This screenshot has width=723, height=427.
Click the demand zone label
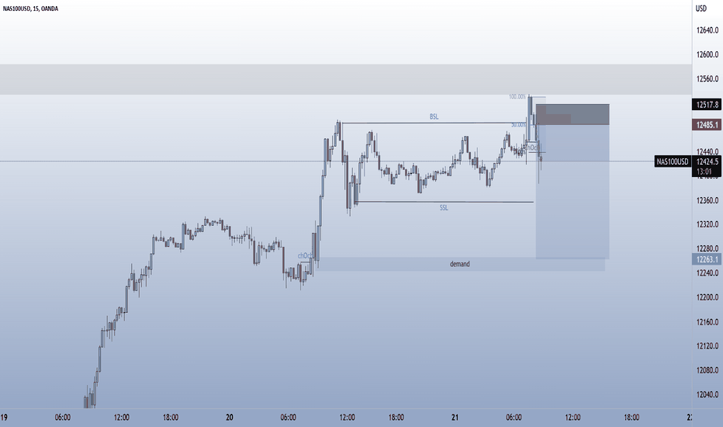click(x=460, y=264)
